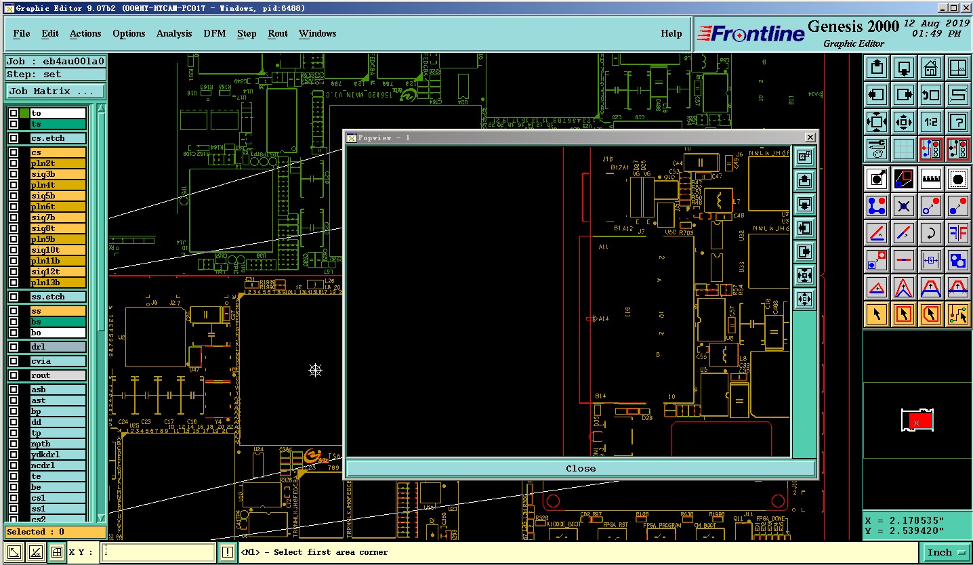Open the Analysis menu
Screen dimensions: 973x565
[x=174, y=33]
